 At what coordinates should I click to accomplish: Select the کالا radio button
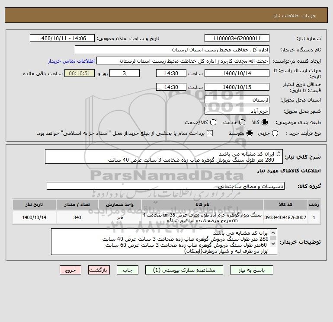[265, 122]
